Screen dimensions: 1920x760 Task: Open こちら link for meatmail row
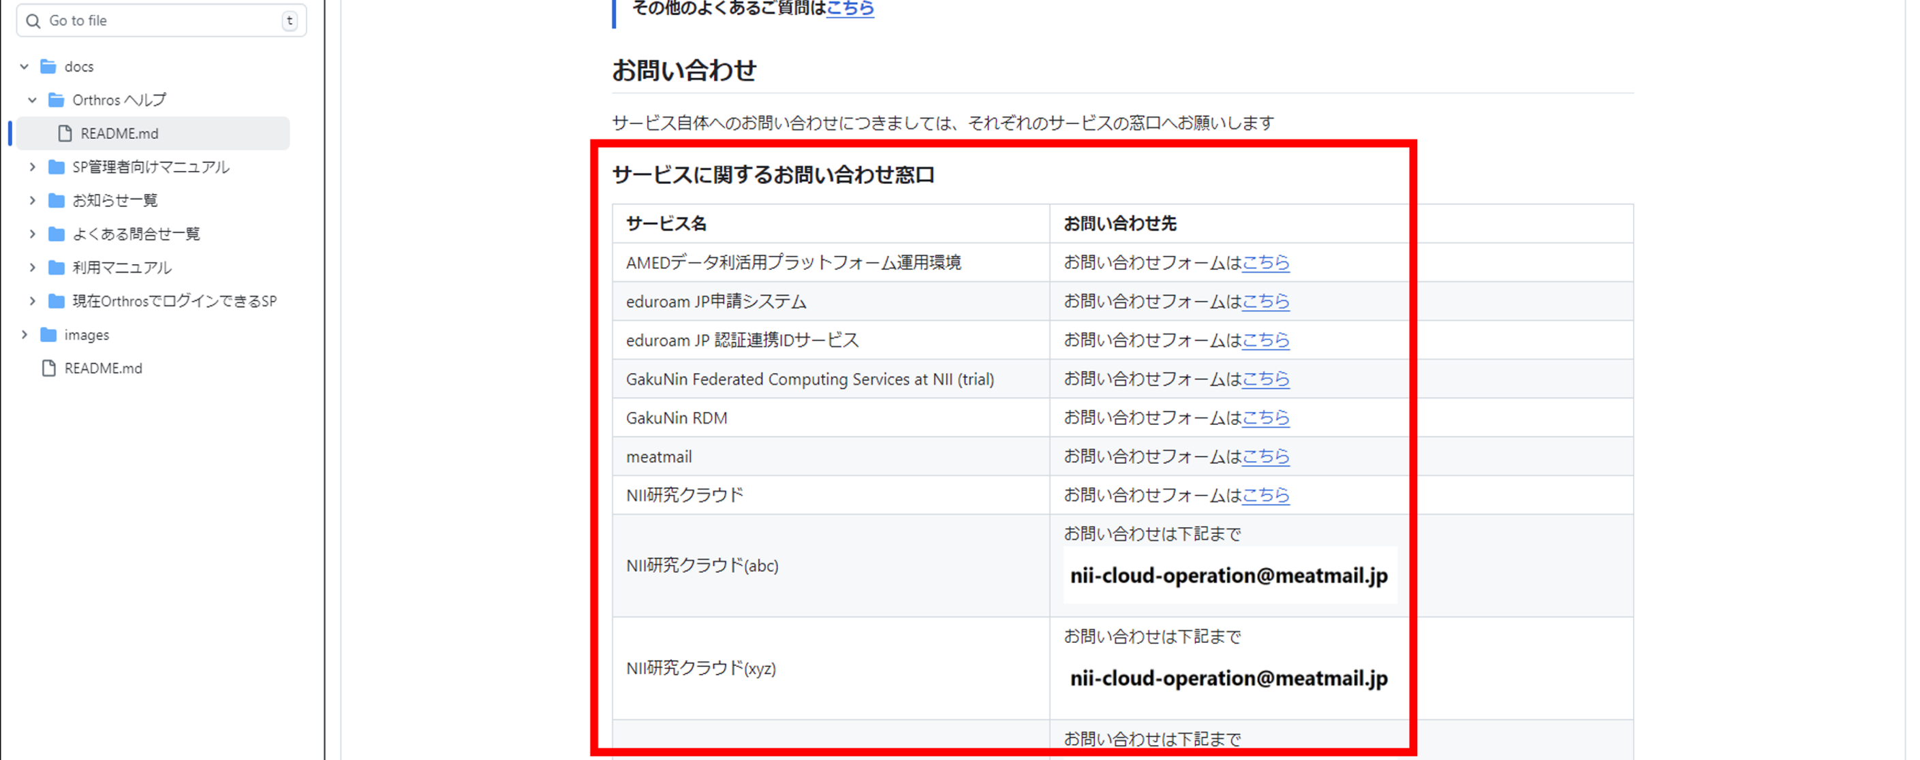tap(1265, 457)
